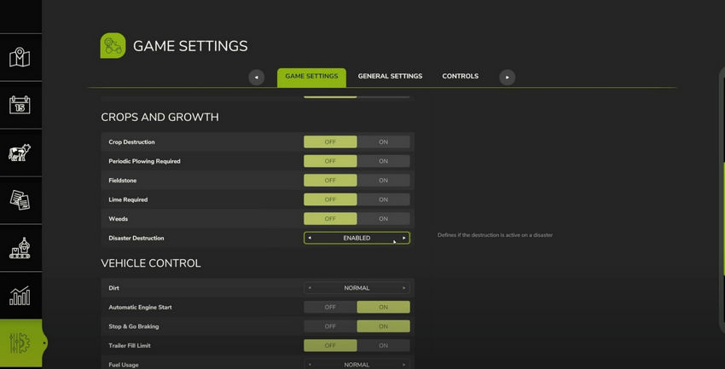The width and height of the screenshot is (725, 369).
Task: Set Trailer Fill Limit to OFF
Action: [330, 345]
